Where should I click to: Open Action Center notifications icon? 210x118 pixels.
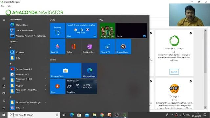205,115
